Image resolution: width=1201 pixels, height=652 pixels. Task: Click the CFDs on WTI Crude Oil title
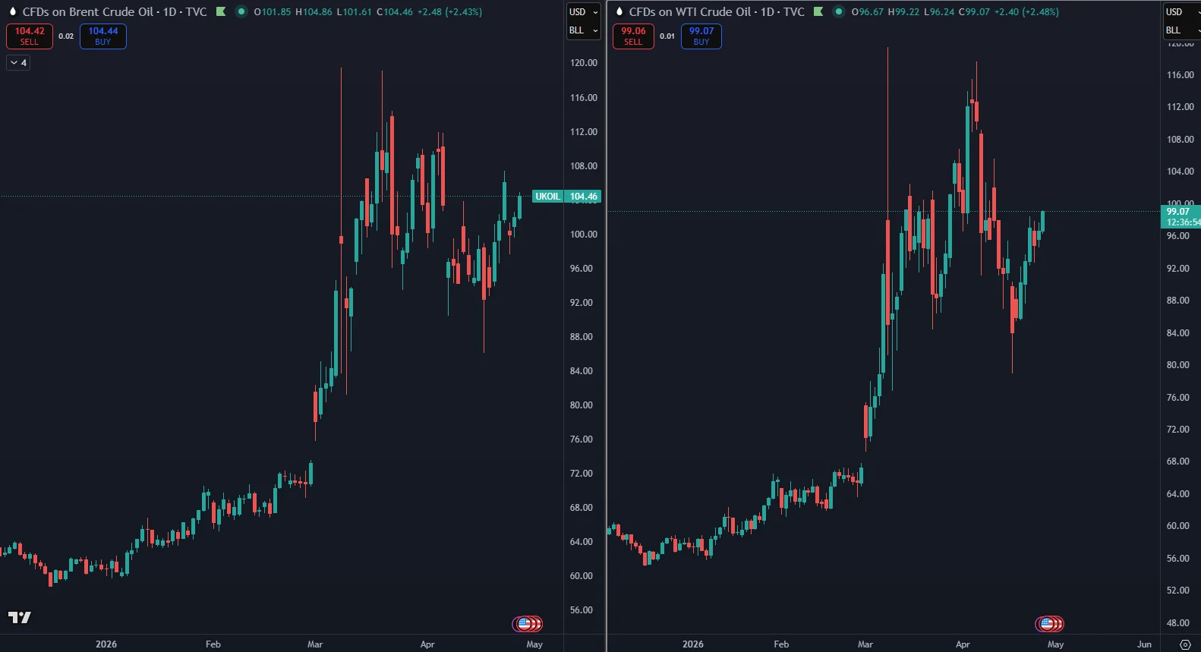[716, 11]
